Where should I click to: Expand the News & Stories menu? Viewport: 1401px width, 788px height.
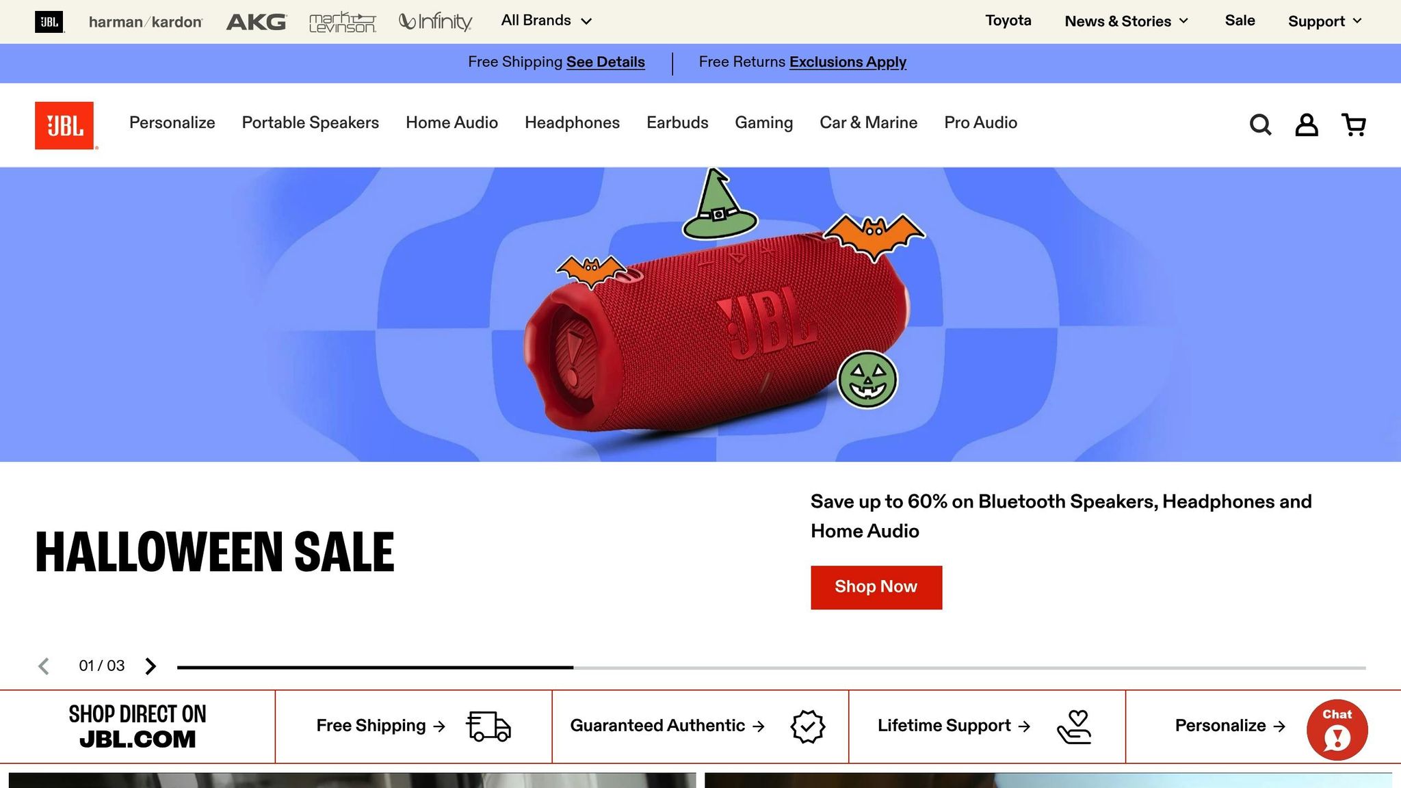coord(1126,21)
